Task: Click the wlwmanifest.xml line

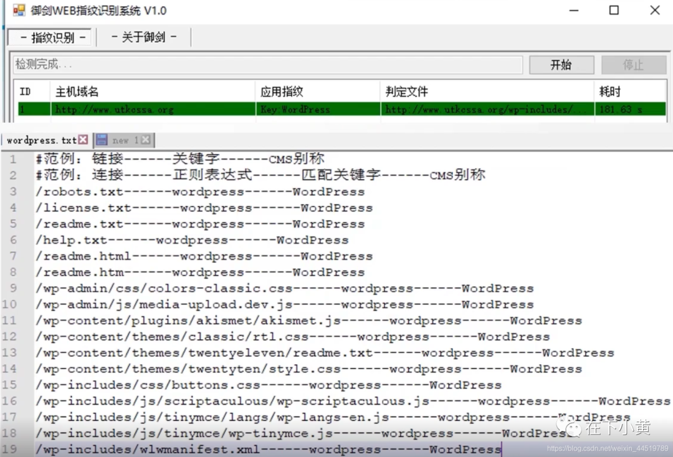Action: (268, 450)
